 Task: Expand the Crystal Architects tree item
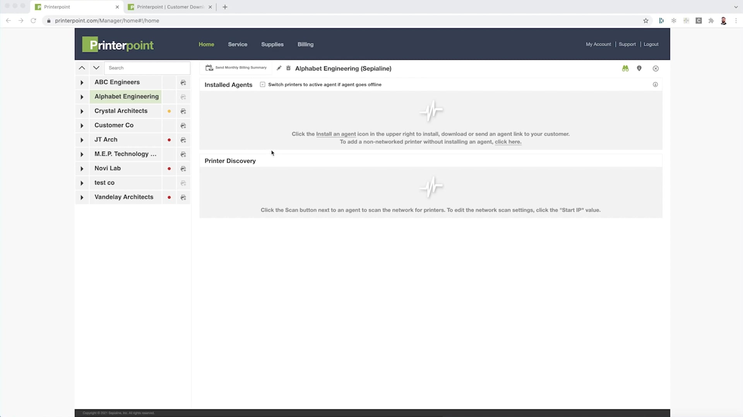coord(82,111)
